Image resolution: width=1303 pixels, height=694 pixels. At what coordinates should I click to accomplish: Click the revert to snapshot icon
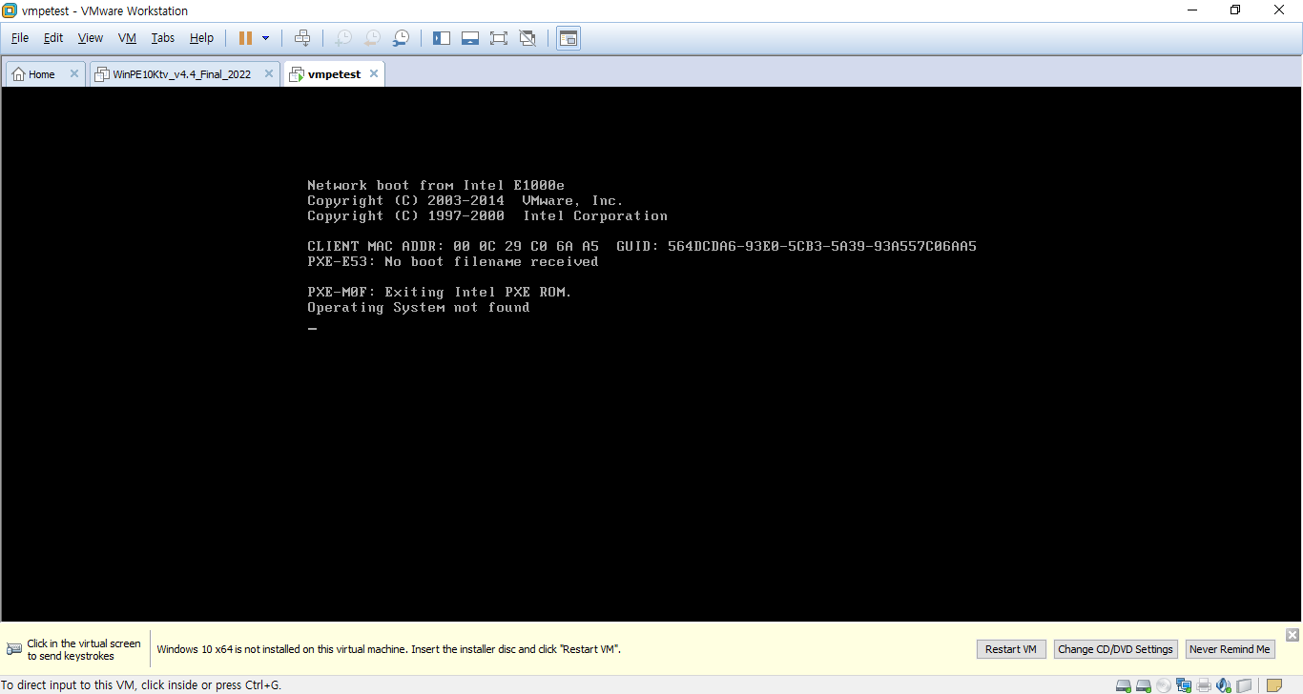(x=372, y=38)
